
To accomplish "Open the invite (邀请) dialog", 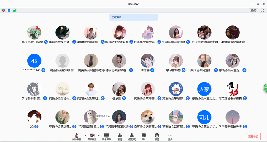I will tap(120, 136).
